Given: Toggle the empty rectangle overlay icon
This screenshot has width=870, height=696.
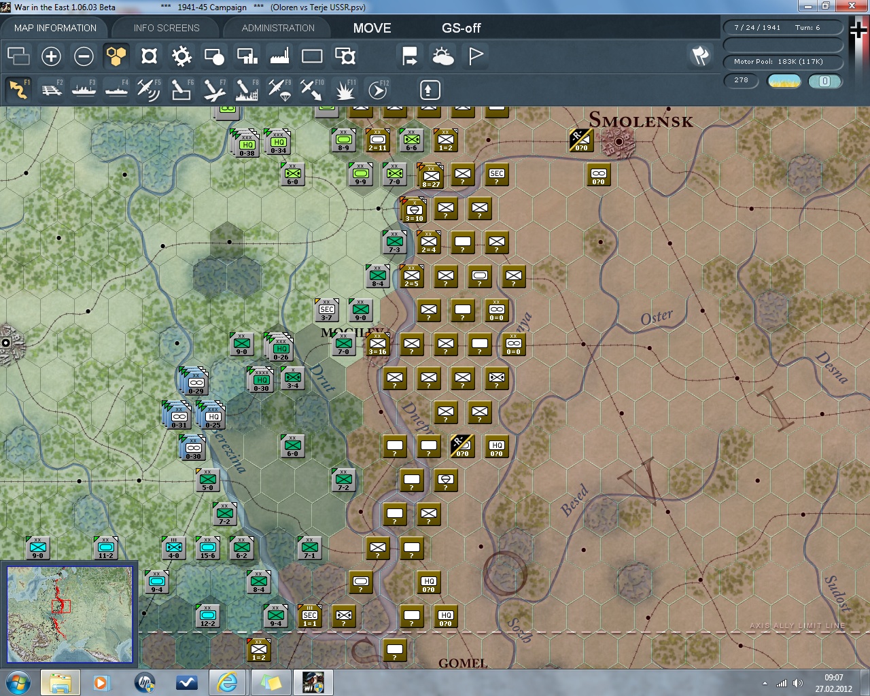Looking at the screenshot, I should pos(312,56).
